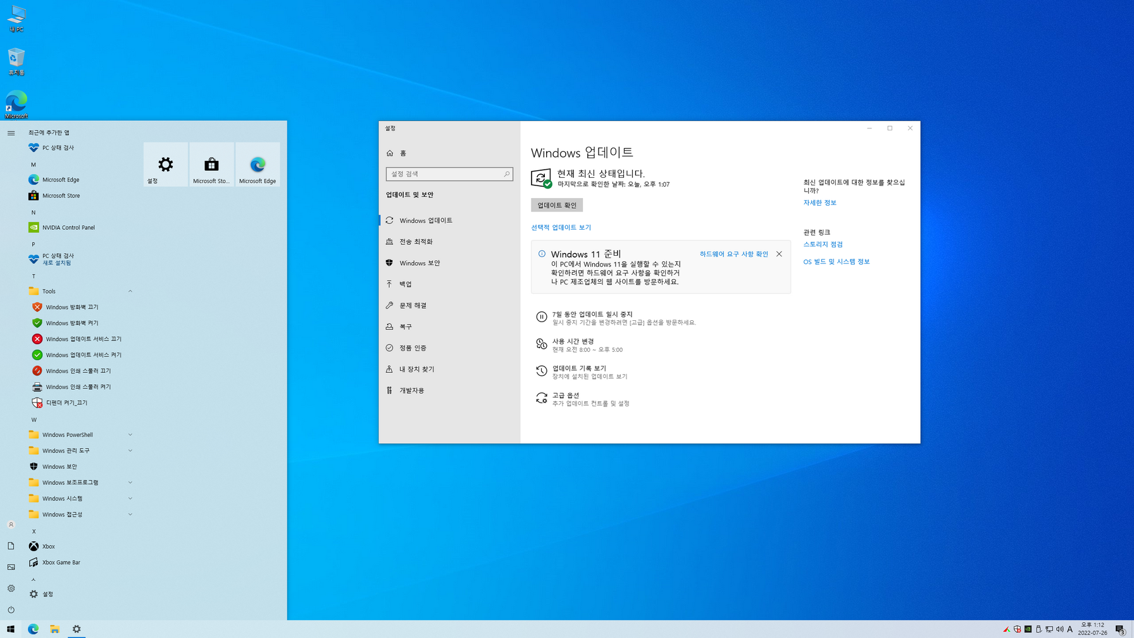Click the Microsoft Edge tile in Start

pyautogui.click(x=258, y=165)
